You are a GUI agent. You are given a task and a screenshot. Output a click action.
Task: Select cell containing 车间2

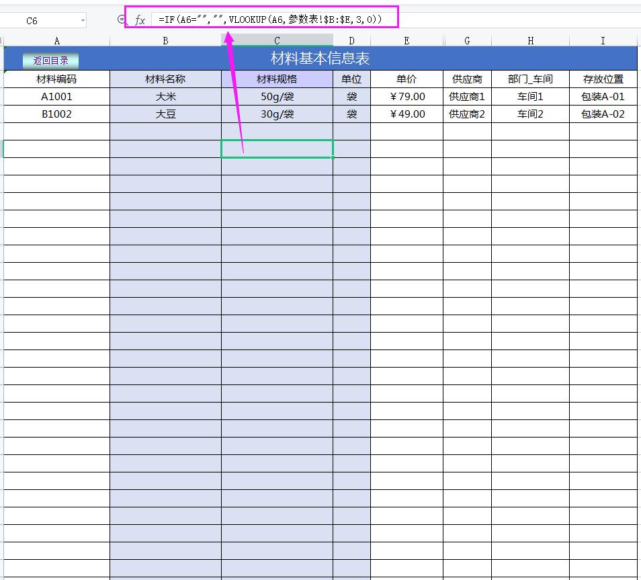531,114
